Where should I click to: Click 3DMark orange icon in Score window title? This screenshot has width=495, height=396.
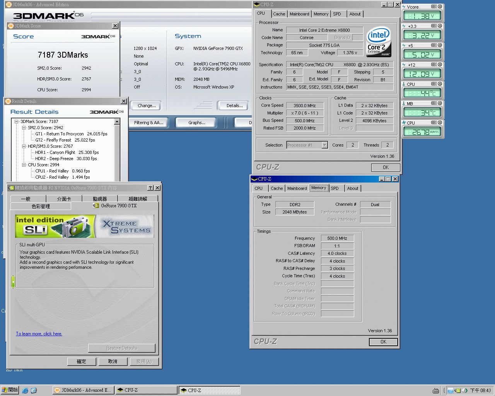[11, 26]
